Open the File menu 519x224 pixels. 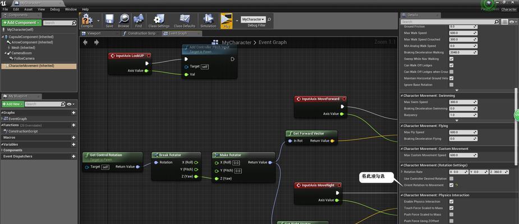(5, 10)
